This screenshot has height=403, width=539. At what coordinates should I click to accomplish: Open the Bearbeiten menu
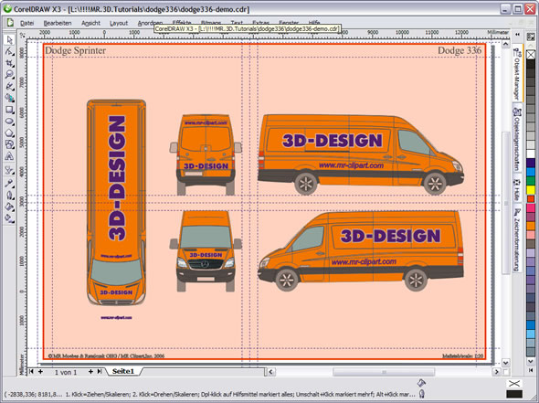click(x=58, y=23)
